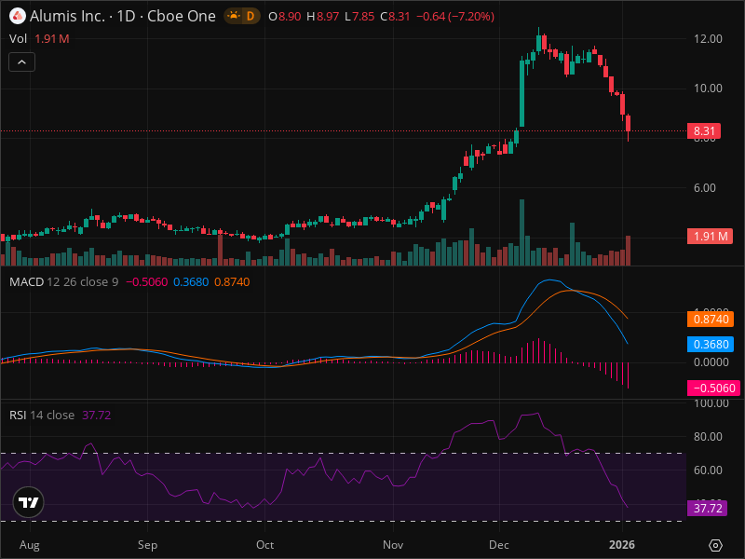The width and height of the screenshot is (745, 559).
Task: Click the Oct label on time axis
Action: coord(264,545)
